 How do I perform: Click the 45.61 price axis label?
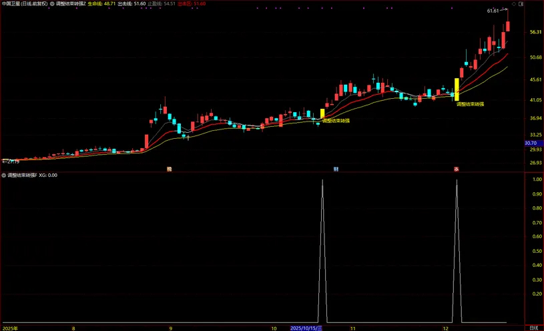tap(536, 79)
